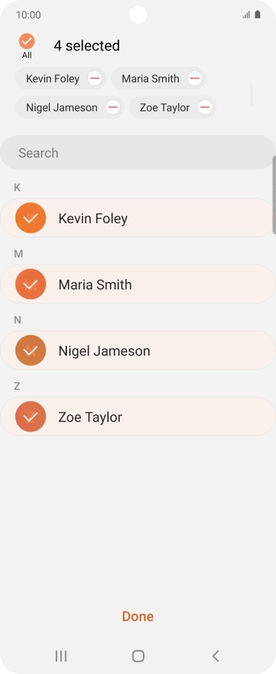Tap minus icon on Nigel Jameson chip
Screen dimensions: 276x674
(x=113, y=107)
